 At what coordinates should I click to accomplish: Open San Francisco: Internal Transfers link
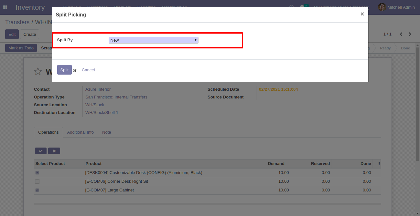tap(116, 97)
